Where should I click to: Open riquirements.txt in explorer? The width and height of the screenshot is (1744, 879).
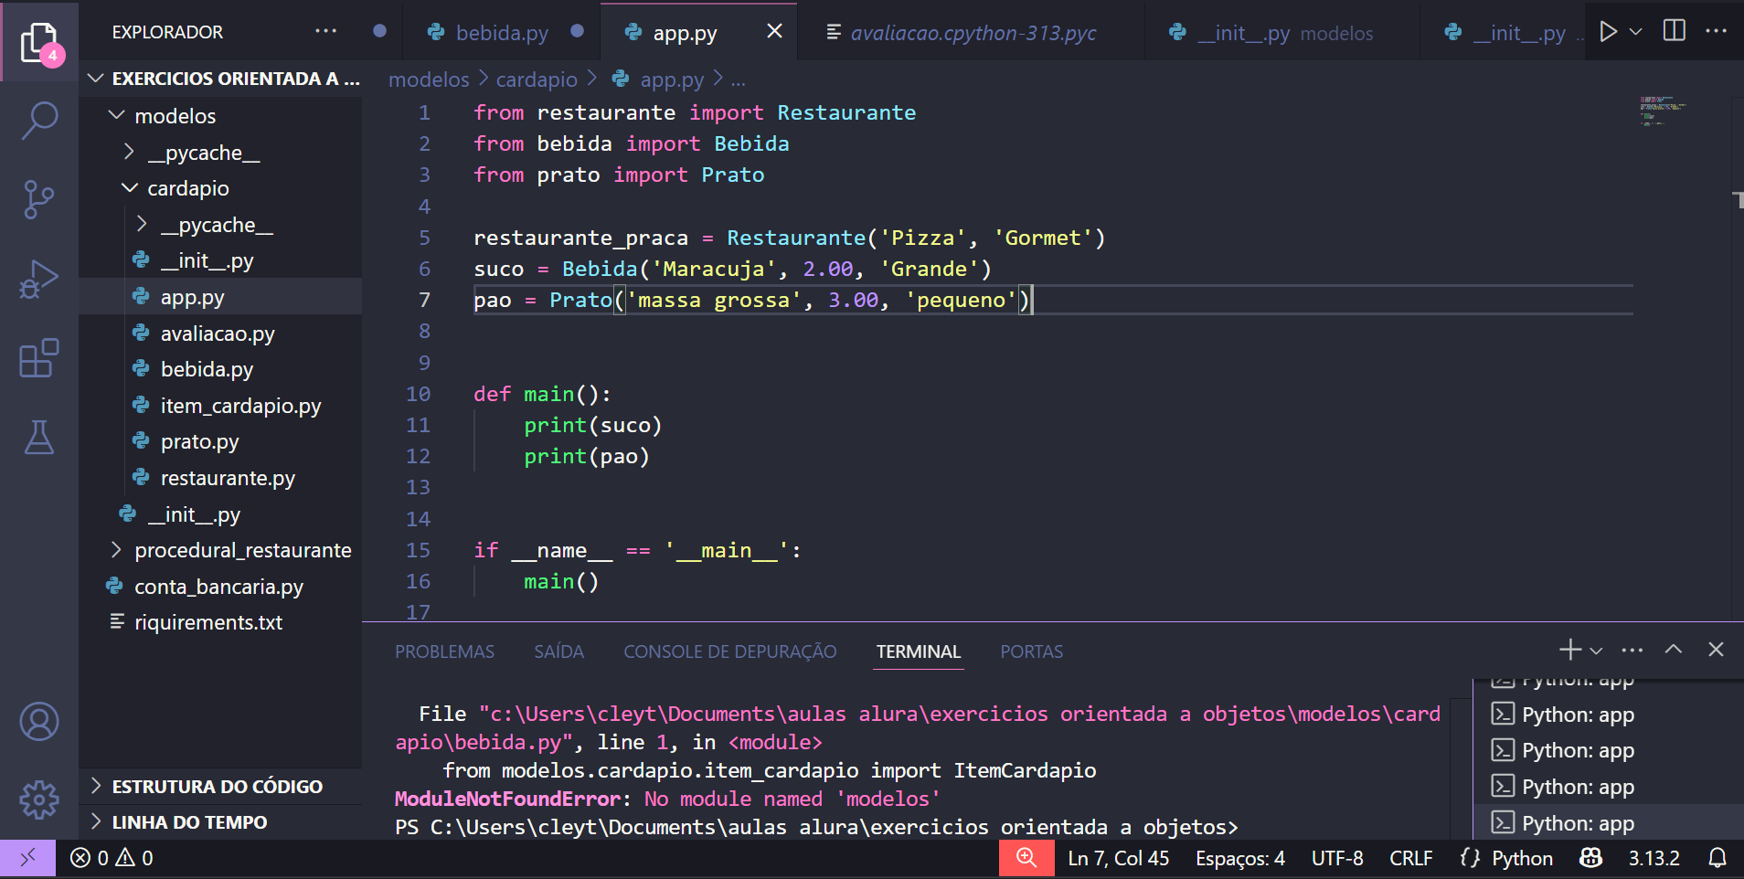[220, 622]
